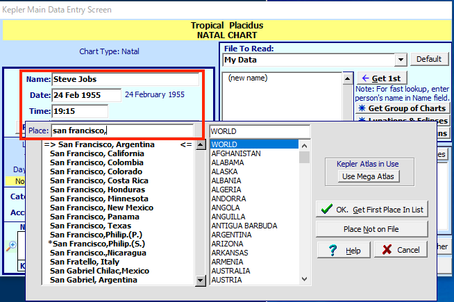Click region list scroll down arrow
The image size is (454, 302).
(x=304, y=279)
